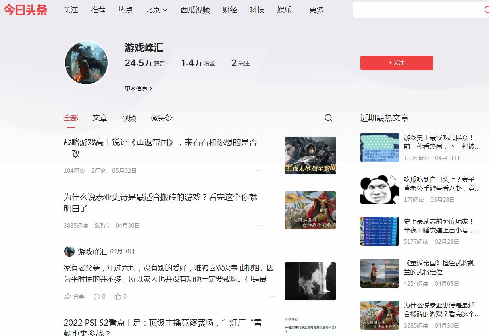The width and height of the screenshot is (489, 336).
Task: Go to 关注 in the top navigation
Action: pos(71,10)
